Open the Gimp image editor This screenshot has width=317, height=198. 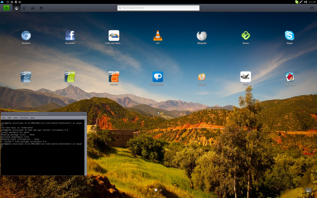point(246,77)
